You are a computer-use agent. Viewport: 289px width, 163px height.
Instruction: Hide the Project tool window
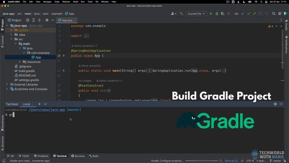(53, 20)
